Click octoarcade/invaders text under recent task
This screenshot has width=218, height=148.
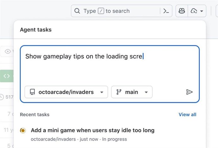tap(53, 139)
